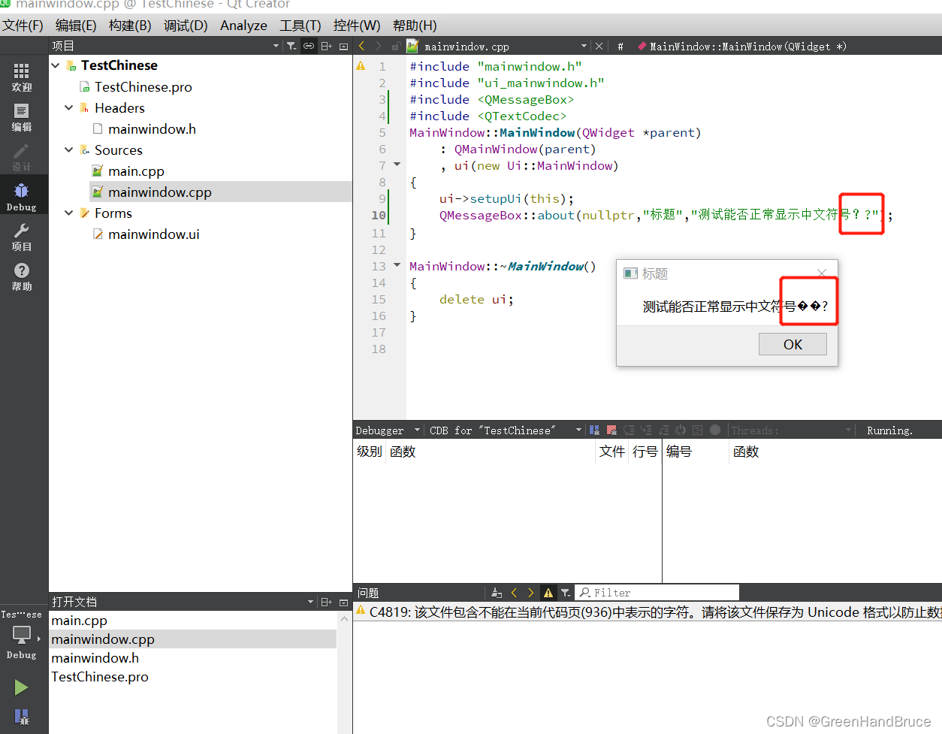Split the Open Documents panel

click(x=326, y=602)
